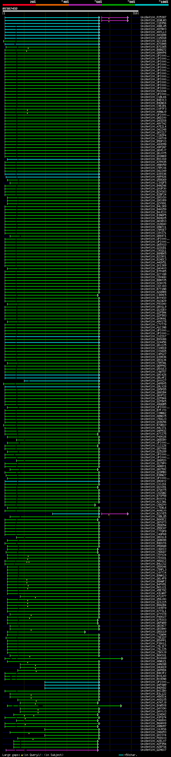Select UniRef100_Q8AVP6 label

pyautogui.click(x=153, y=53)
